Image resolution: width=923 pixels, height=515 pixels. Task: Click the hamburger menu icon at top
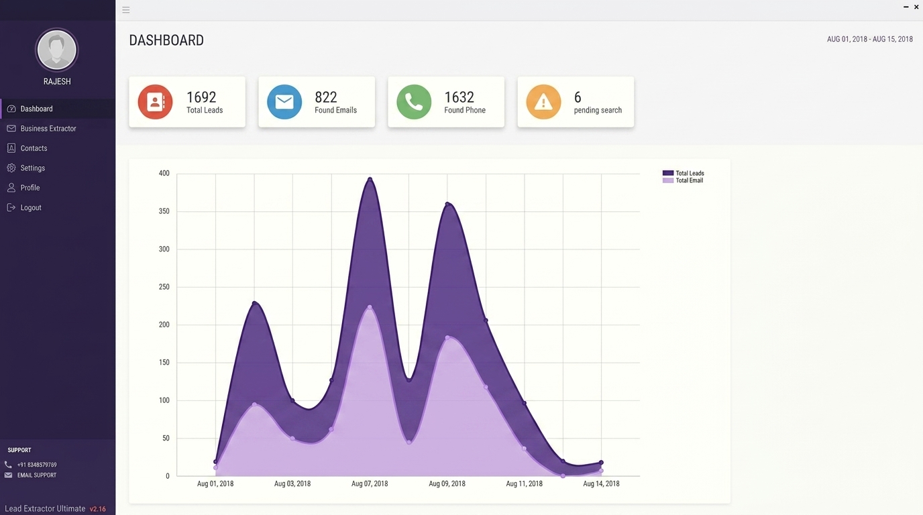coord(125,10)
